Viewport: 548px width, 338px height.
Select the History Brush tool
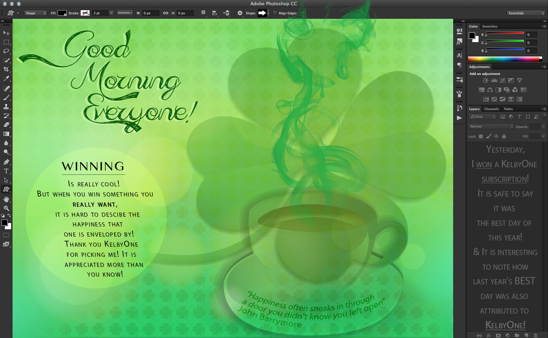pyautogui.click(x=6, y=116)
